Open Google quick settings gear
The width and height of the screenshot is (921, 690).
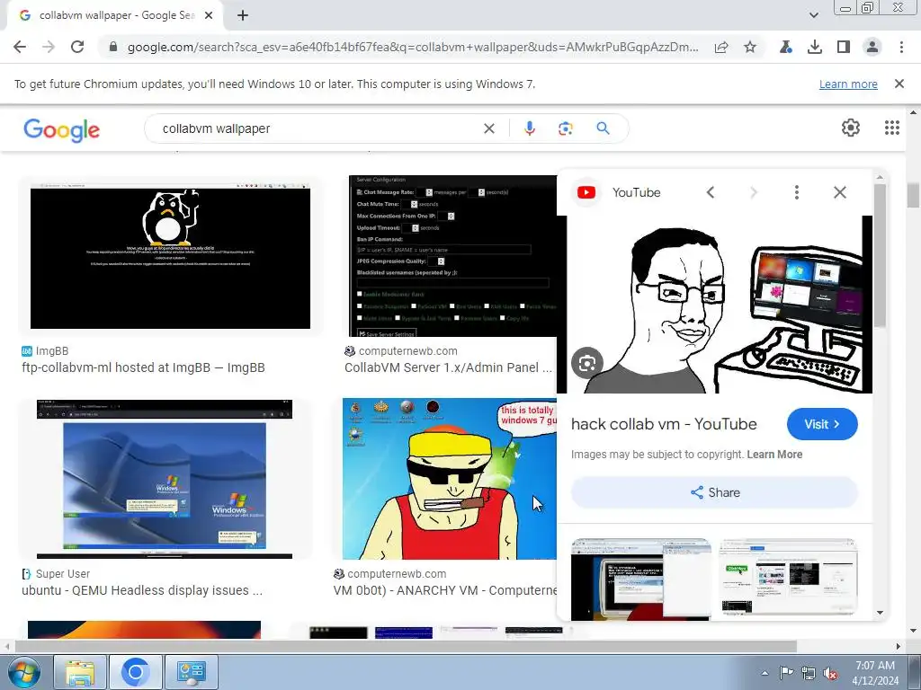point(851,128)
